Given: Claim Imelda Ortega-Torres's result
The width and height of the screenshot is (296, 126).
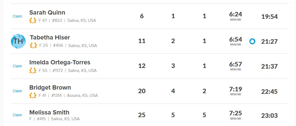Looking at the screenshot, I should click(17, 66).
